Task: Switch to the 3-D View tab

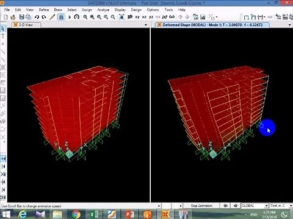Action: click(26, 25)
